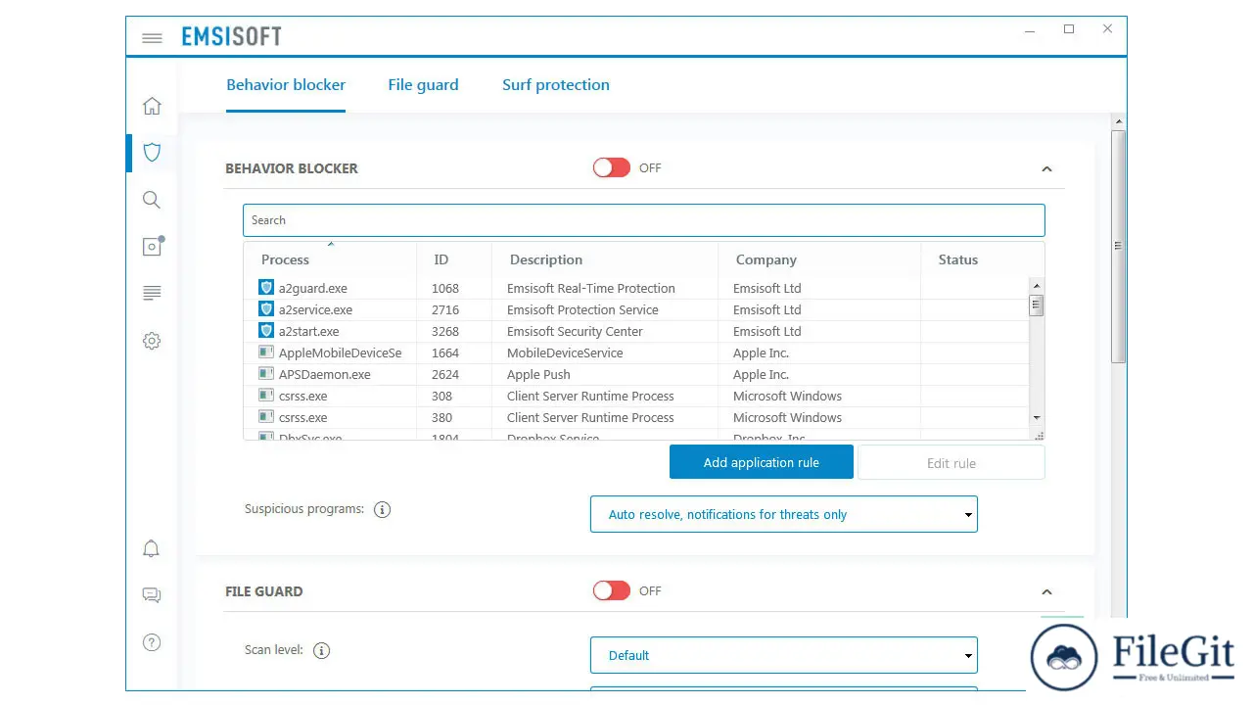The width and height of the screenshot is (1253, 705).
Task: Click the main page vertical scrollbar
Action: pyautogui.click(x=1118, y=246)
